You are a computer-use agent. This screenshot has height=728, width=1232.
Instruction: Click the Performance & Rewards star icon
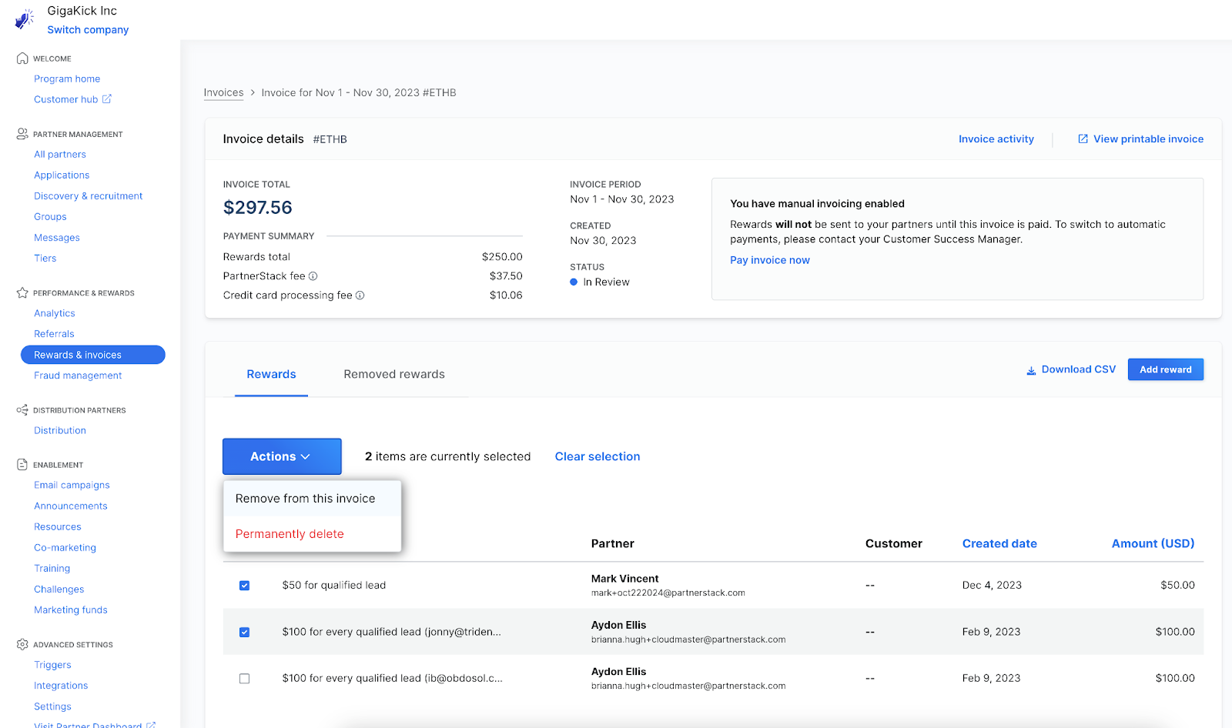pyautogui.click(x=22, y=293)
